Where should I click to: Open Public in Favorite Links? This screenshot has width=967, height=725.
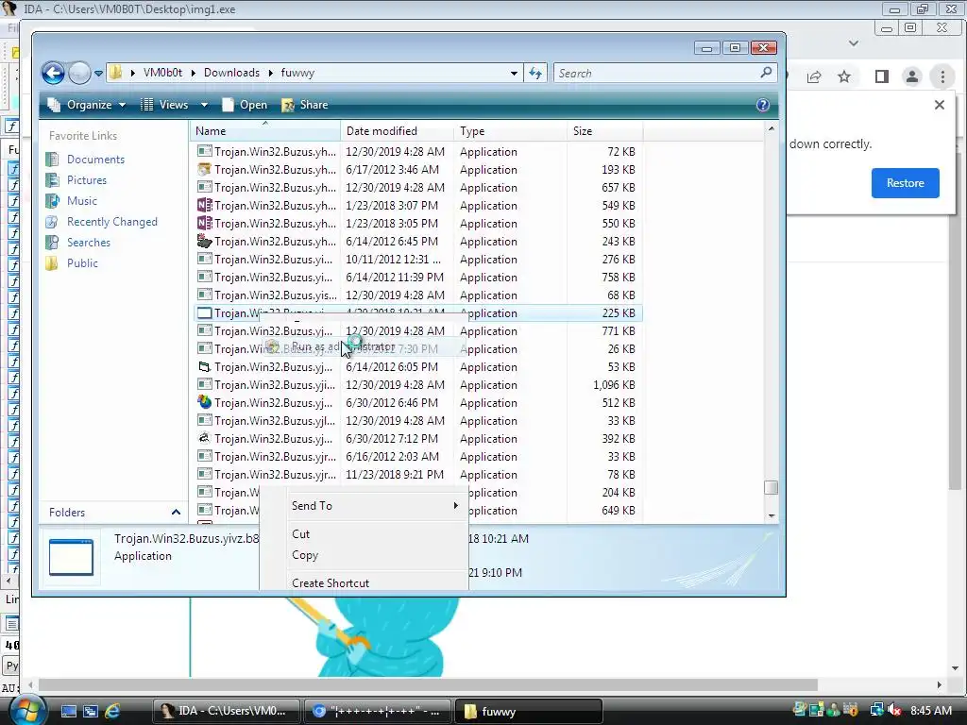point(83,263)
